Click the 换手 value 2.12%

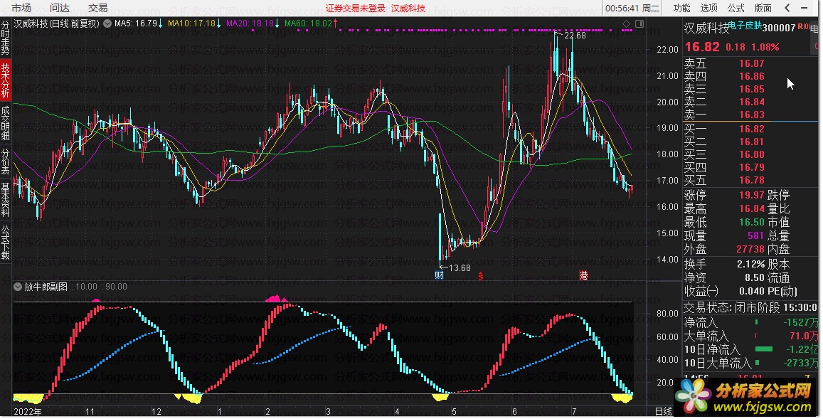[750, 264]
